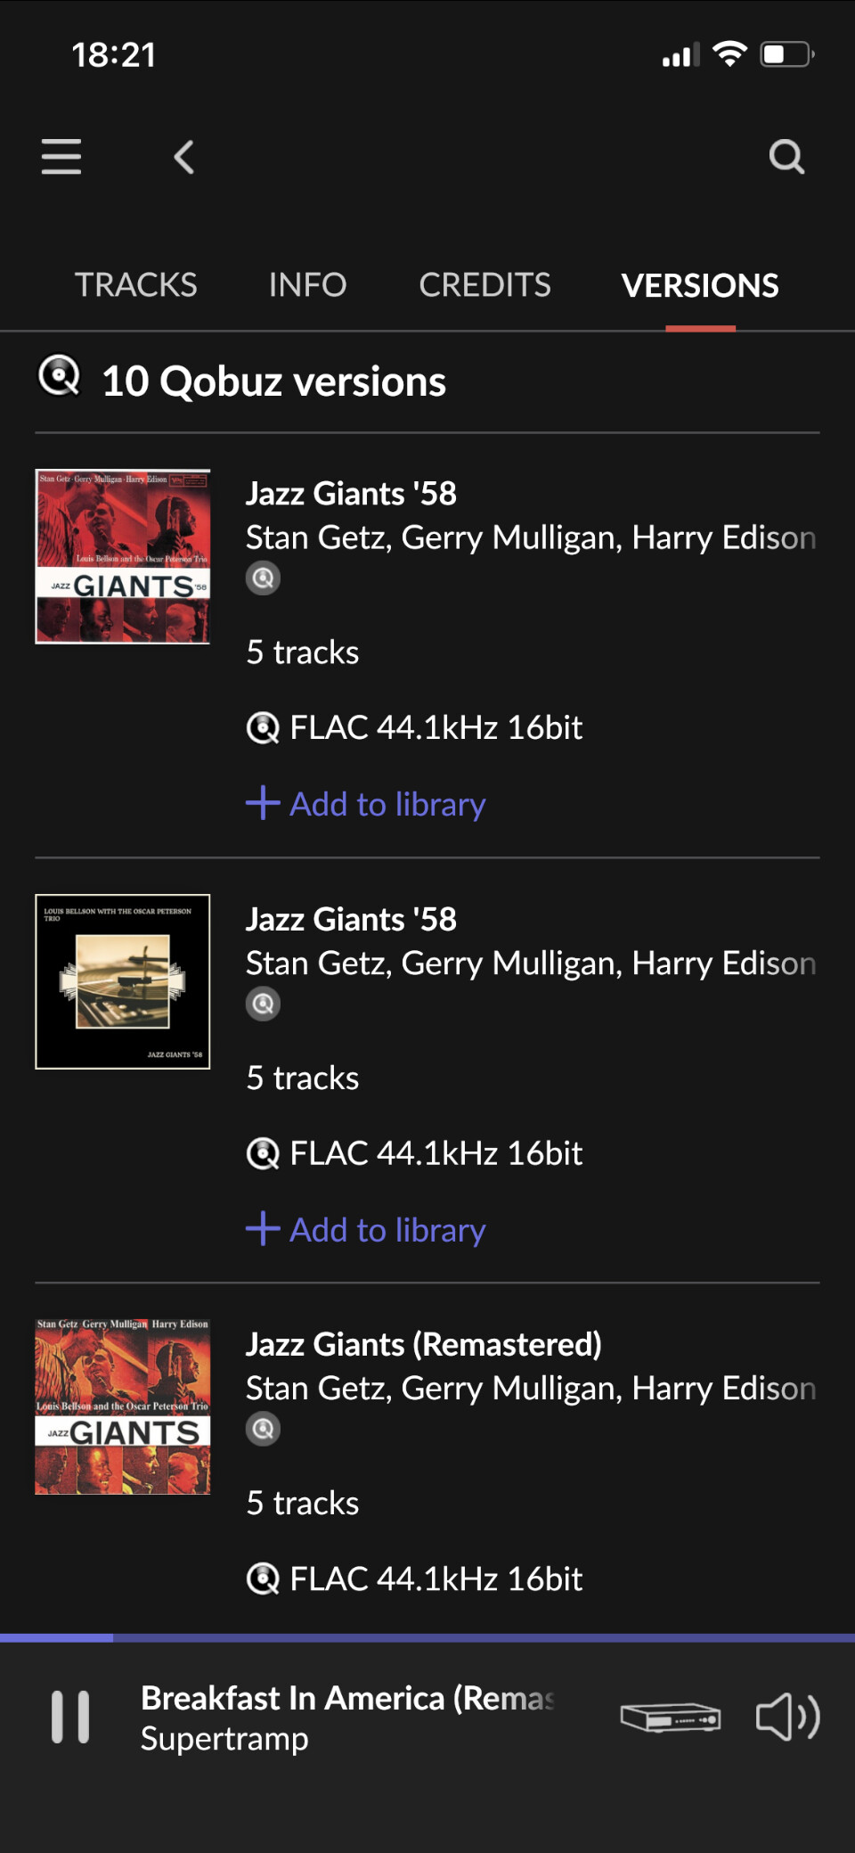Add second Jazz Giants '58 to library

tap(366, 1230)
